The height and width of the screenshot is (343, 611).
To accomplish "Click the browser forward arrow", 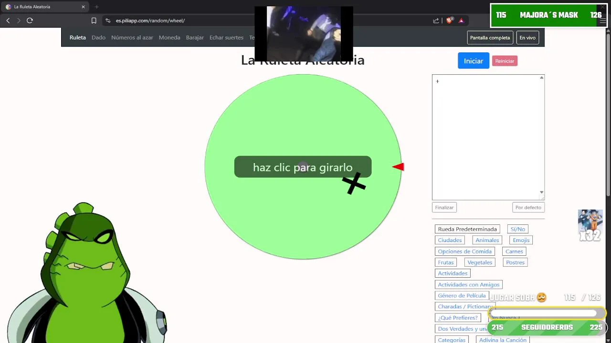I will coord(19,20).
